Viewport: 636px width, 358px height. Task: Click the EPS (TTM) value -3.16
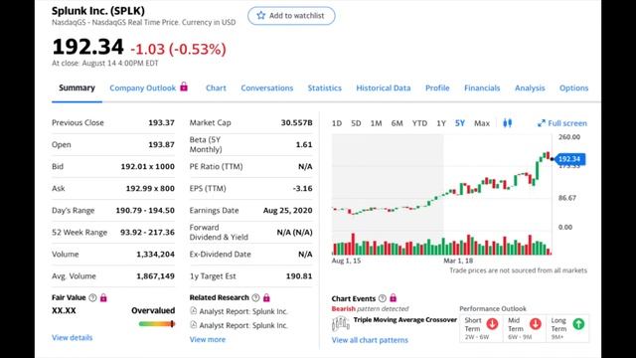pos(302,188)
